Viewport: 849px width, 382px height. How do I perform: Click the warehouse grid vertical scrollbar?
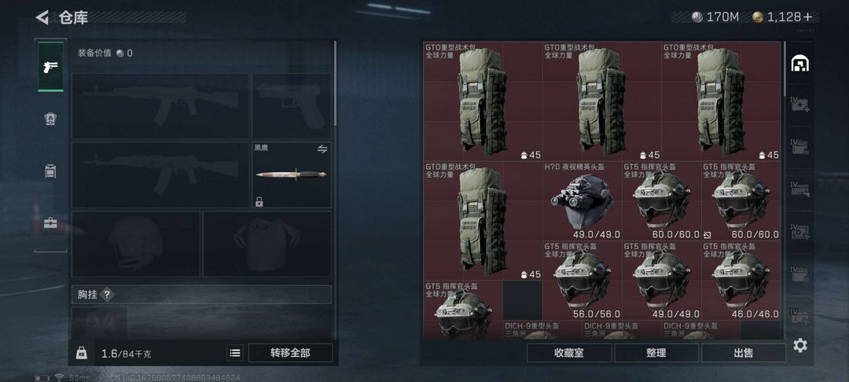785,68
